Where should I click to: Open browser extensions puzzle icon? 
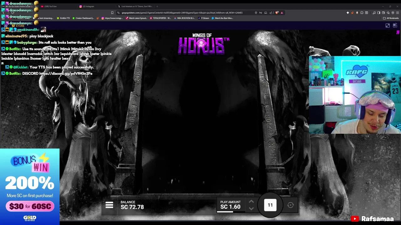tap(362, 13)
